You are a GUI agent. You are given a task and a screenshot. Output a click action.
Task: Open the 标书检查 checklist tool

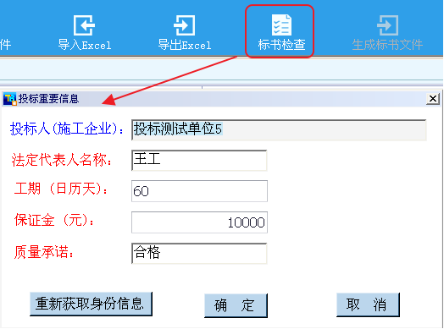click(280, 31)
